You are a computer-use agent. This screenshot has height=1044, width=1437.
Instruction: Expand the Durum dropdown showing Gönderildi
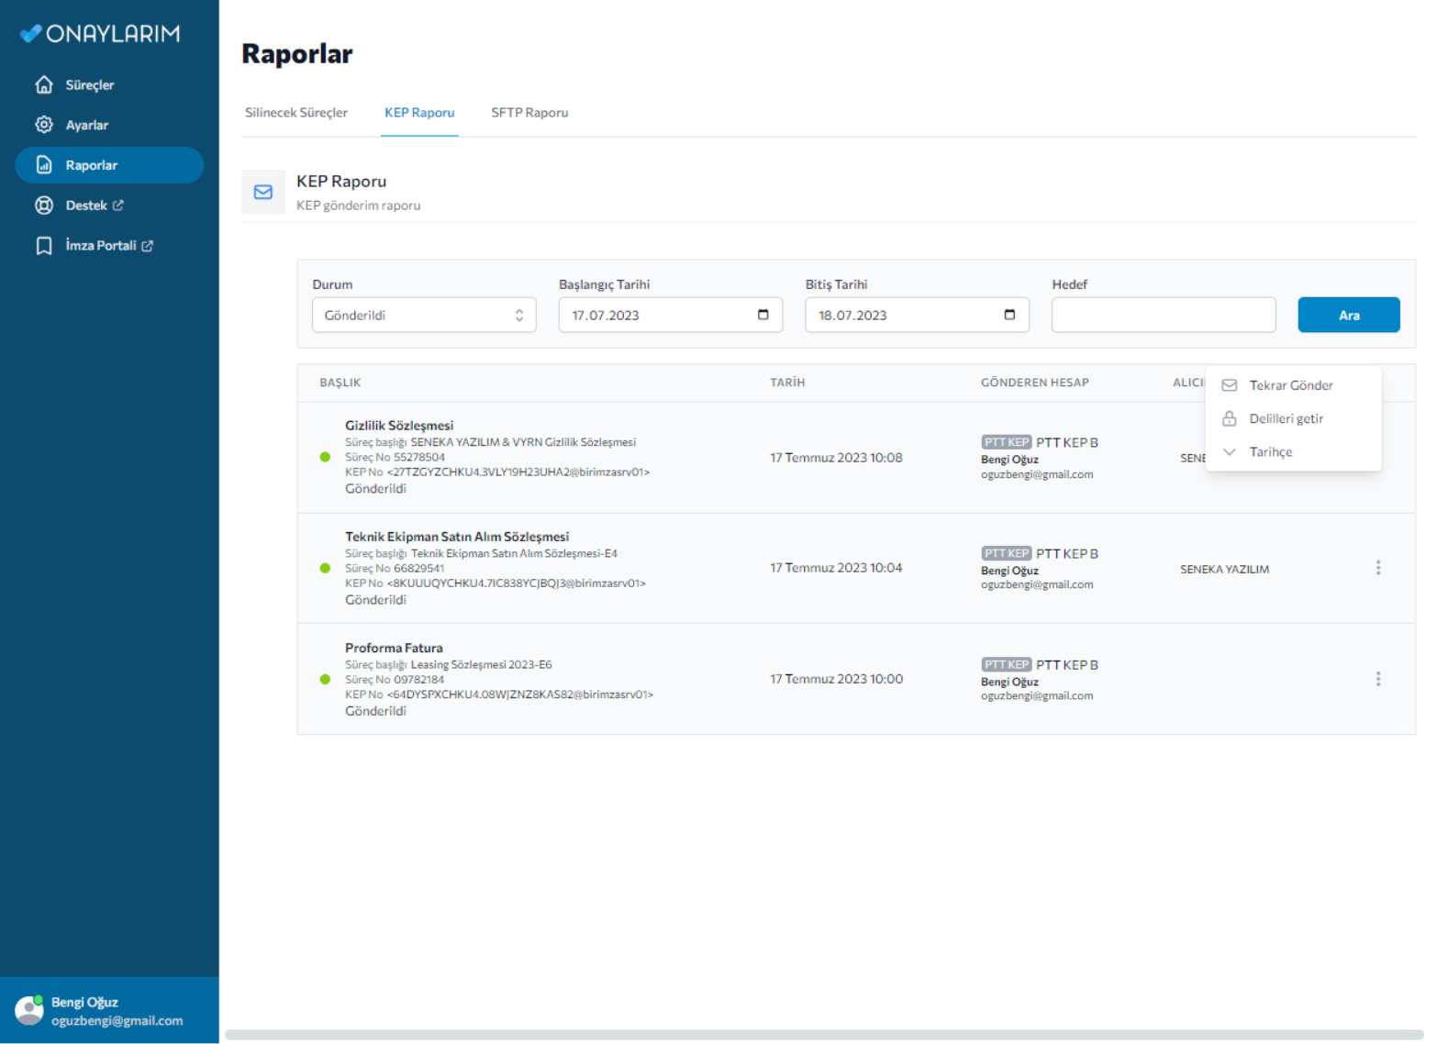point(424,315)
